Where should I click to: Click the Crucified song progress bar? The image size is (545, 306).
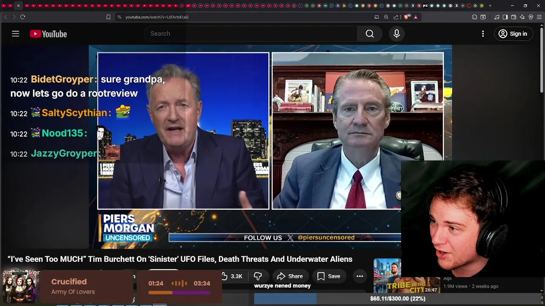[179, 292]
